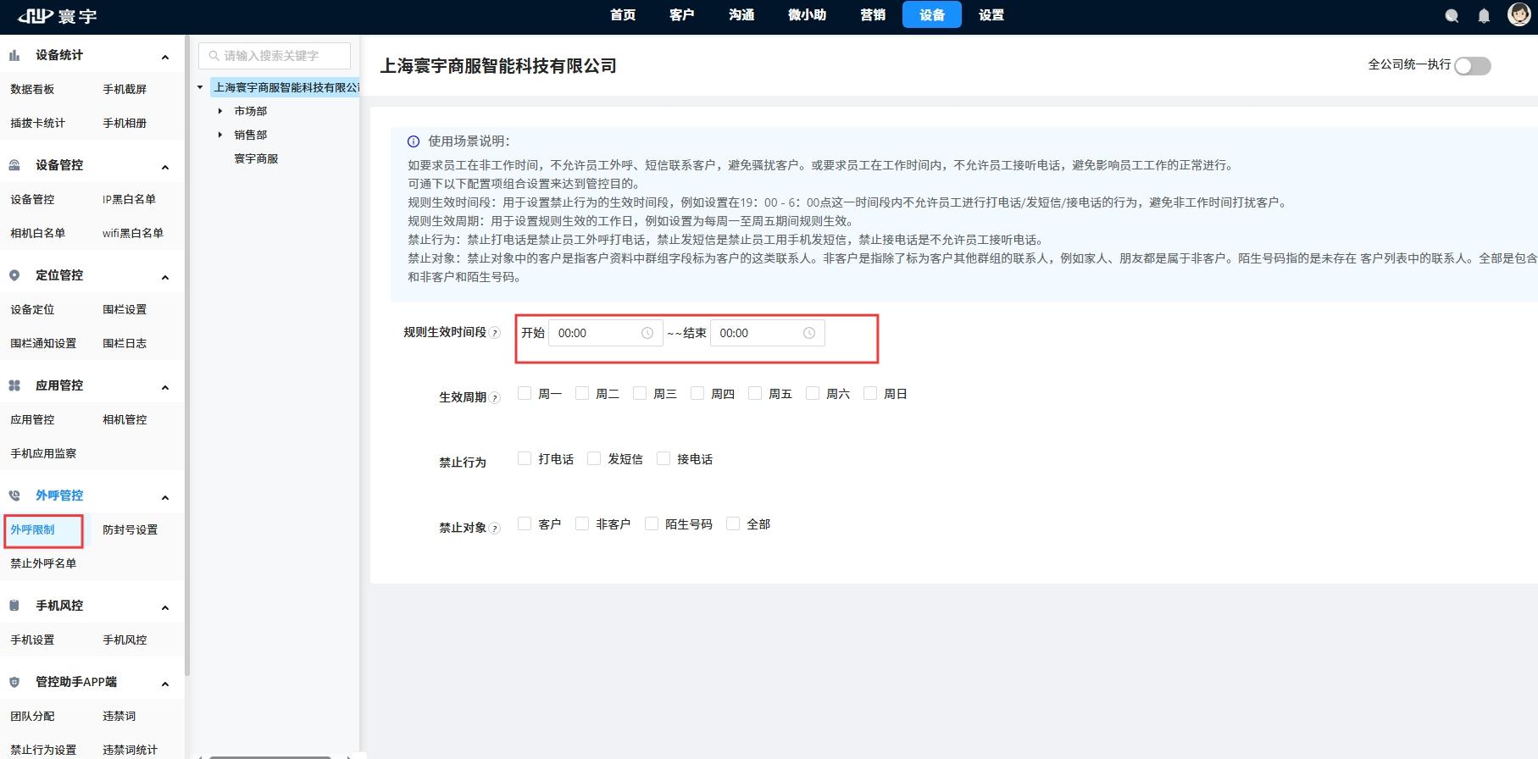Image resolution: width=1538 pixels, height=759 pixels.
Task: Open 微小助 in top navigation
Action: tap(807, 15)
